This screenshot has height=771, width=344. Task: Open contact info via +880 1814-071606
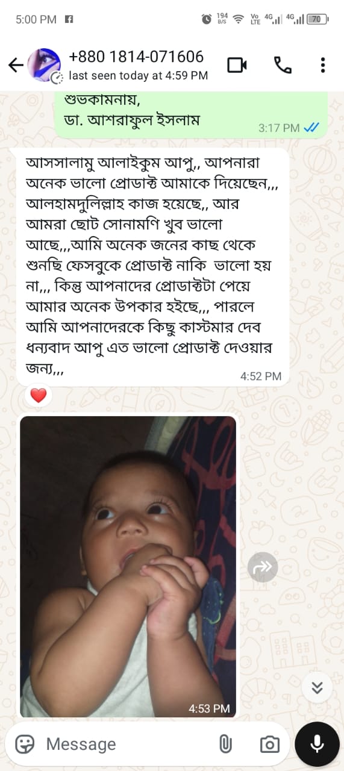[x=136, y=57]
